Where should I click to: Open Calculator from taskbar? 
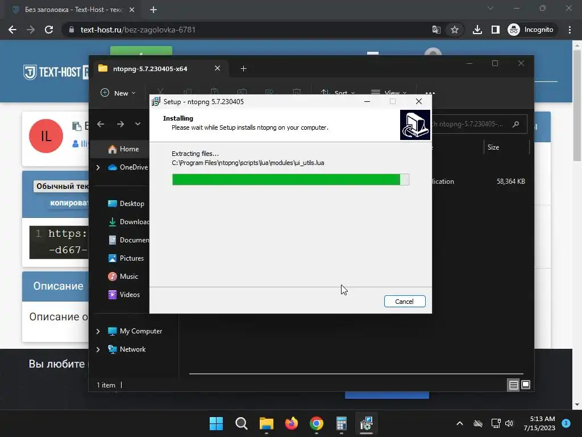coord(341,423)
